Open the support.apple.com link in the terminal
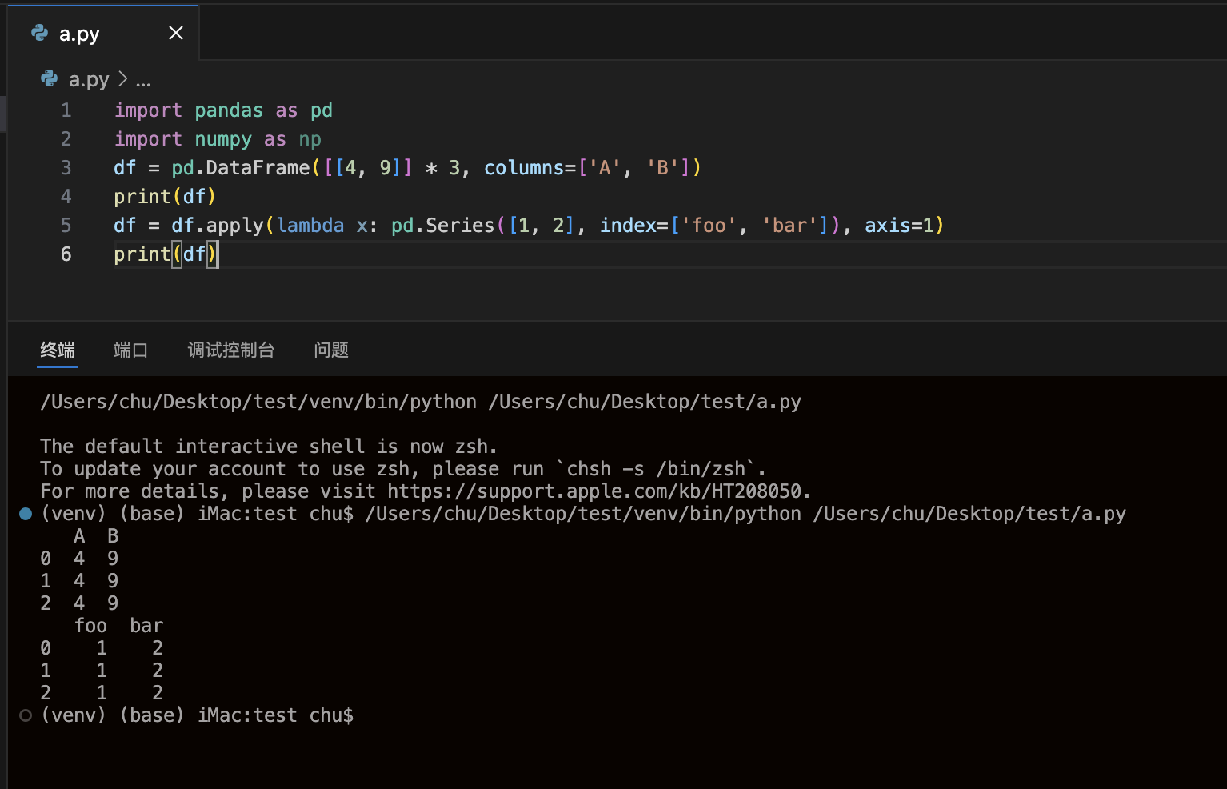The height and width of the screenshot is (789, 1227). tap(598, 491)
